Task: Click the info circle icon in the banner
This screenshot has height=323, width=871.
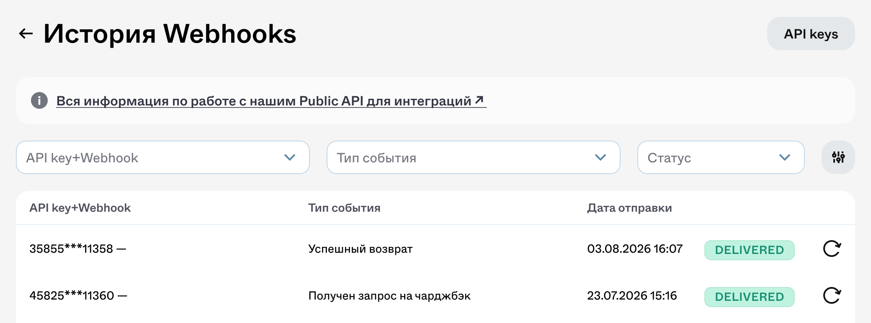Action: (x=39, y=100)
